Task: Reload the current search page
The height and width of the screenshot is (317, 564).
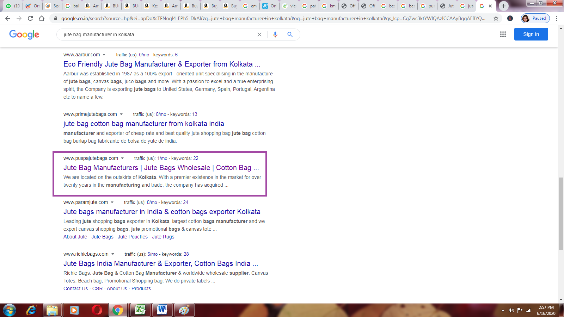Action: click(30, 18)
